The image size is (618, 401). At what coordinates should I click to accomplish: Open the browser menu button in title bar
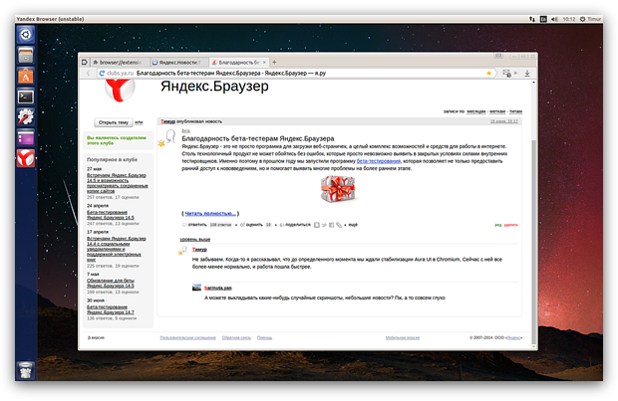click(x=498, y=56)
